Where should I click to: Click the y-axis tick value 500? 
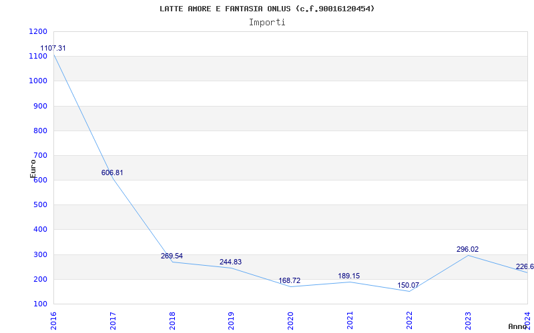(x=41, y=205)
